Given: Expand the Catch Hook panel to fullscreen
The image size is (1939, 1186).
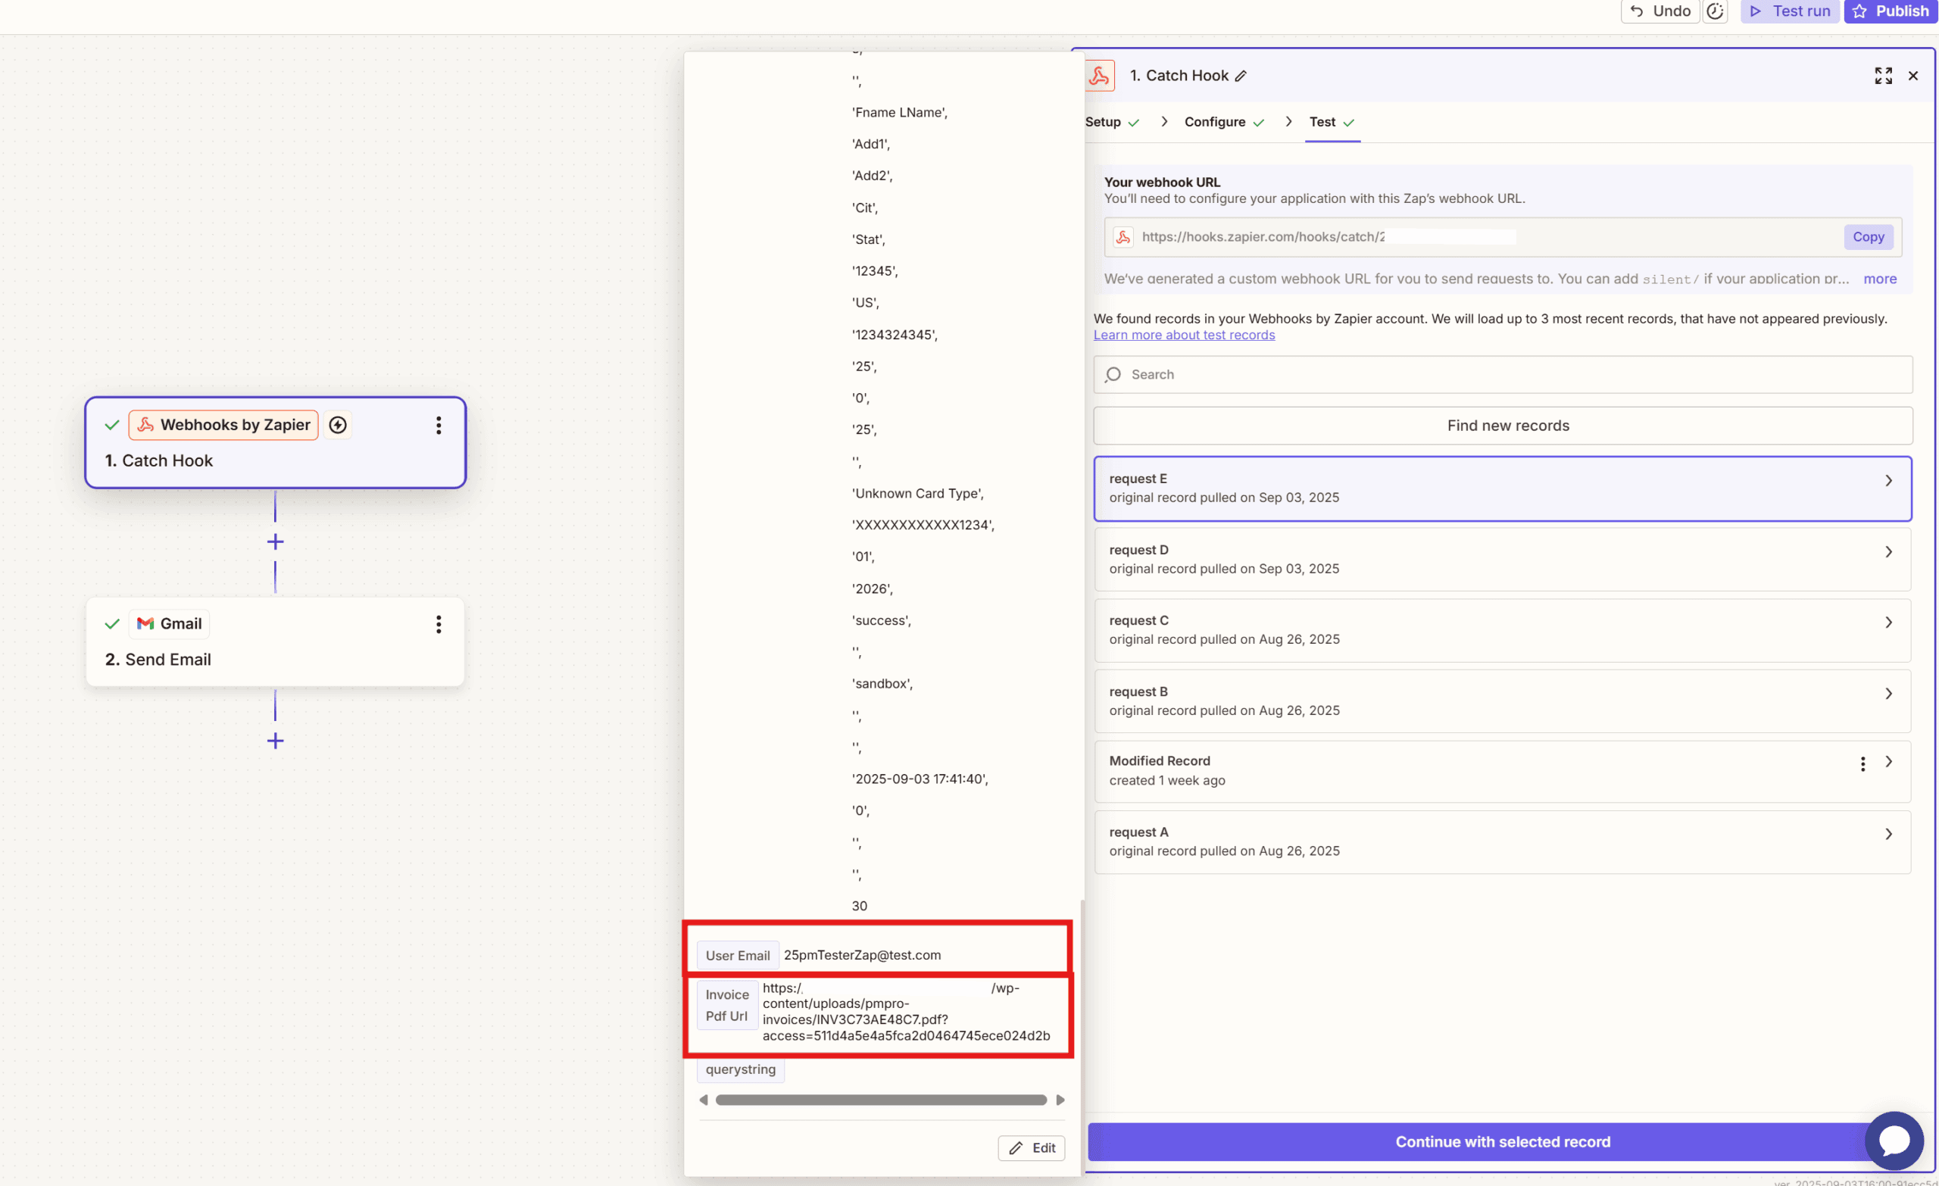Looking at the screenshot, I should pos(1884,76).
